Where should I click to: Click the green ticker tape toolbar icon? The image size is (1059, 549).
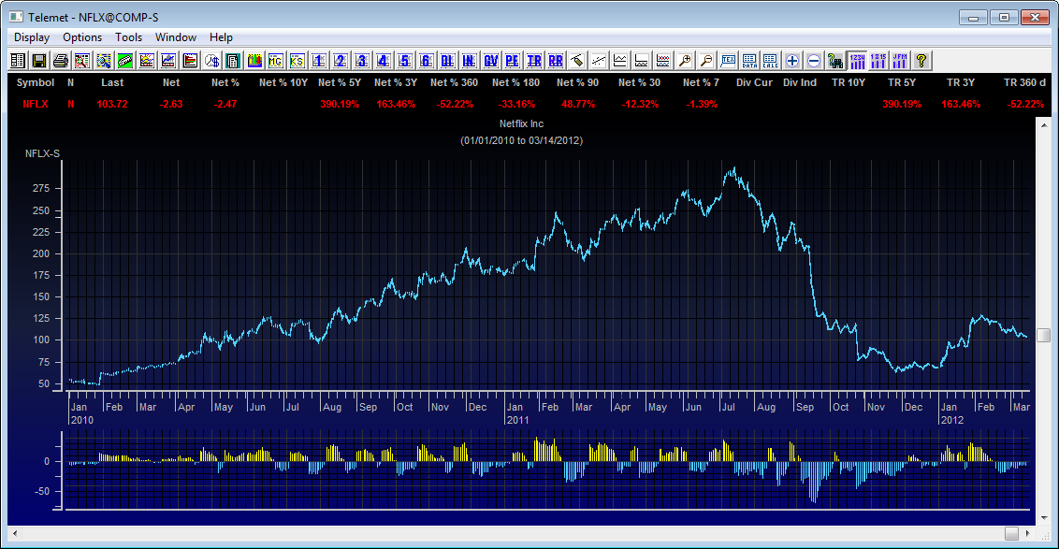click(125, 61)
